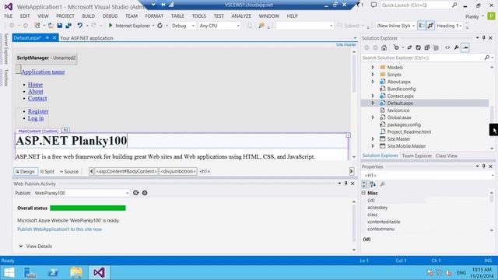Click the Sync with Active Document icon
The height and width of the screenshot is (280, 498).
point(409,47)
